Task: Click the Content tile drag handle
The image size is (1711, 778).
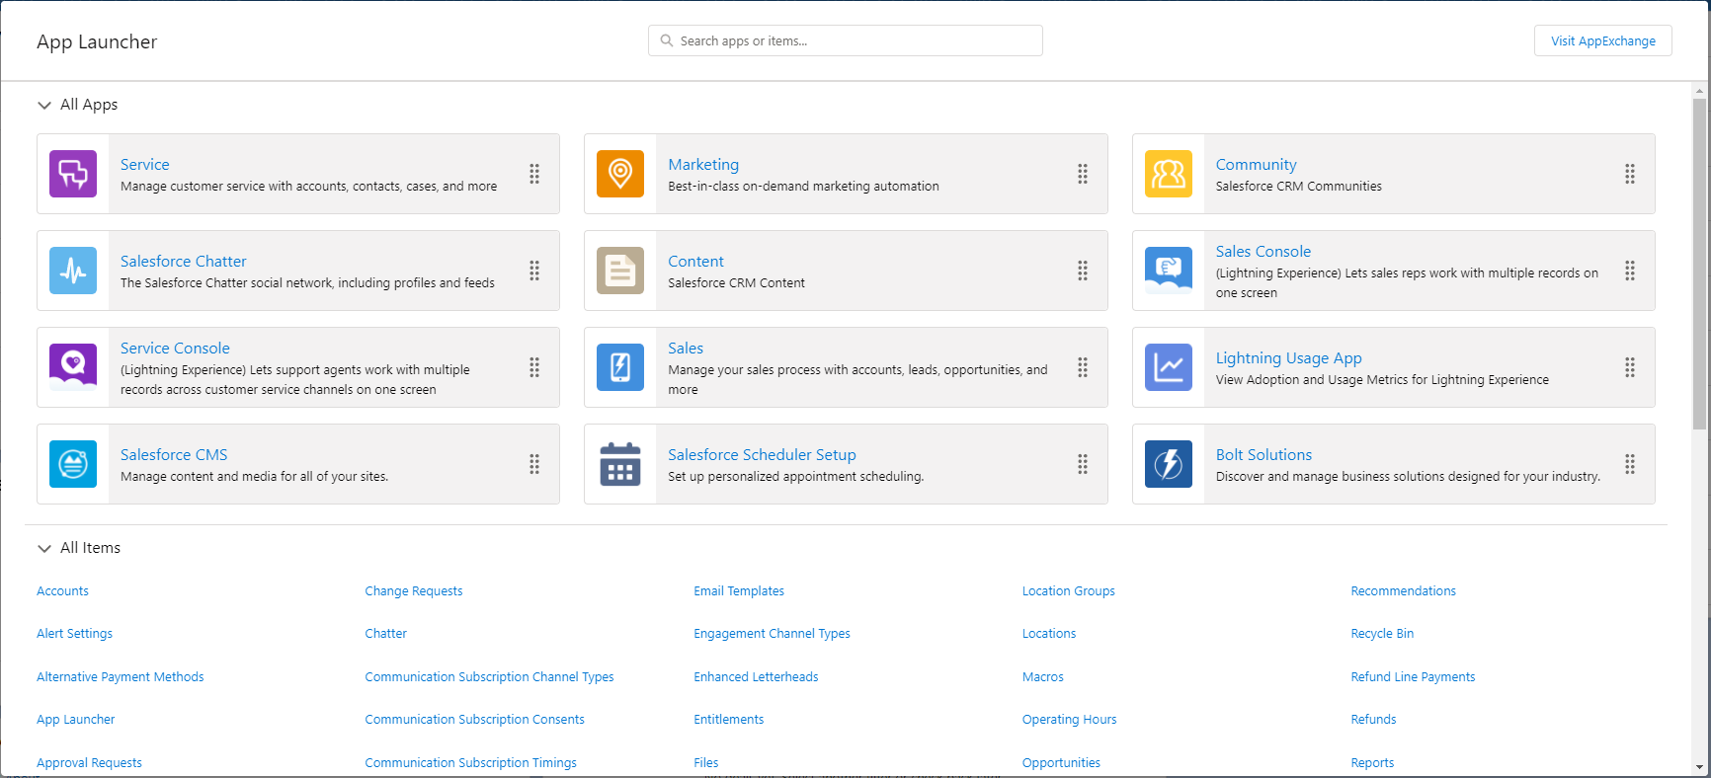Action: click(1083, 271)
